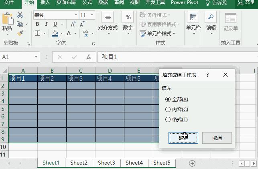Click the formula bar cancel X
Image resolution: width=258 pixels, height=169 pixels.
(60, 57)
